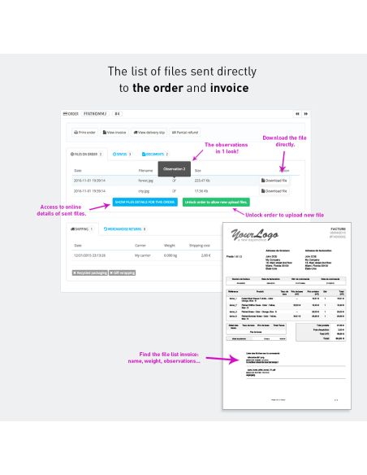
Task: Click the Shipping cost column header
Action: (200, 246)
